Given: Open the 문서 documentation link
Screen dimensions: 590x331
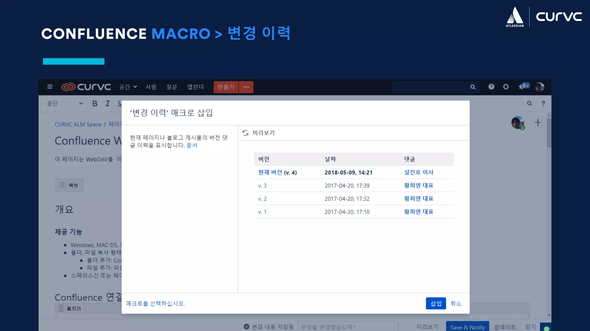Looking at the screenshot, I should tap(192, 145).
